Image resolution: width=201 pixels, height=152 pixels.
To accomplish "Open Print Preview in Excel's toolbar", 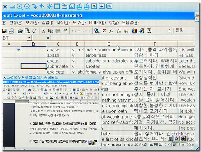I will pos(27,31).
